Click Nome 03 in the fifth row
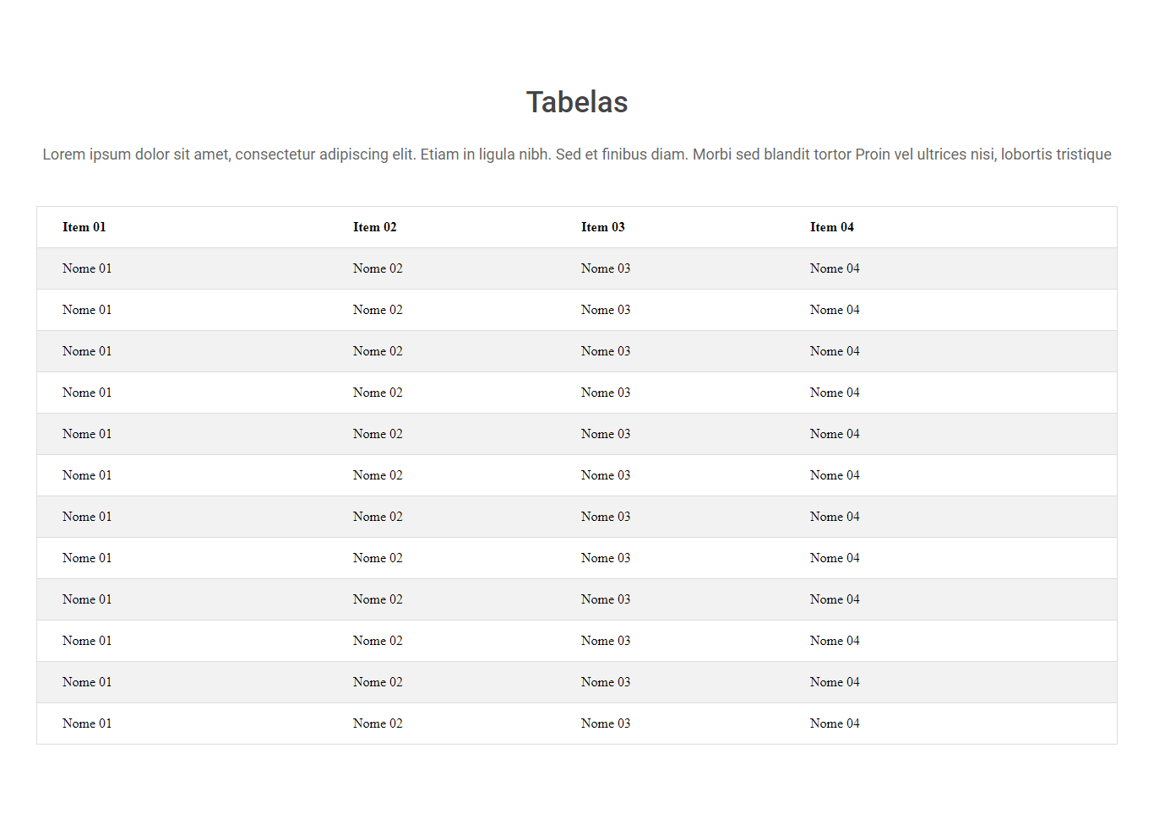1154x829 pixels. [x=606, y=434]
